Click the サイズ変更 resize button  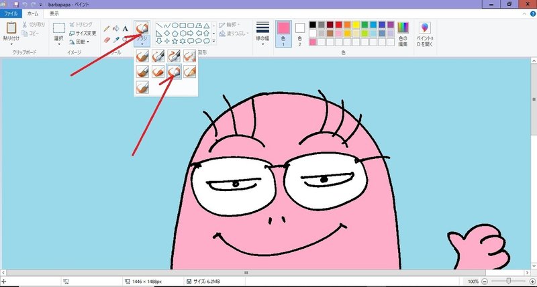[83, 33]
